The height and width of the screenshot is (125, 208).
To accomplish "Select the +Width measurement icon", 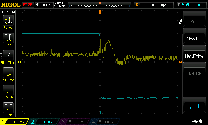I will [8, 90].
